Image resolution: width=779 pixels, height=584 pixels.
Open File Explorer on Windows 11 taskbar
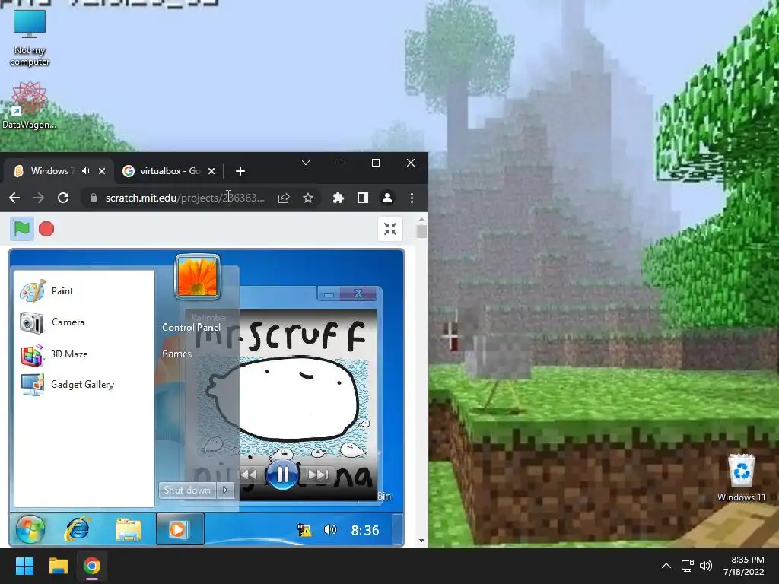(58, 566)
